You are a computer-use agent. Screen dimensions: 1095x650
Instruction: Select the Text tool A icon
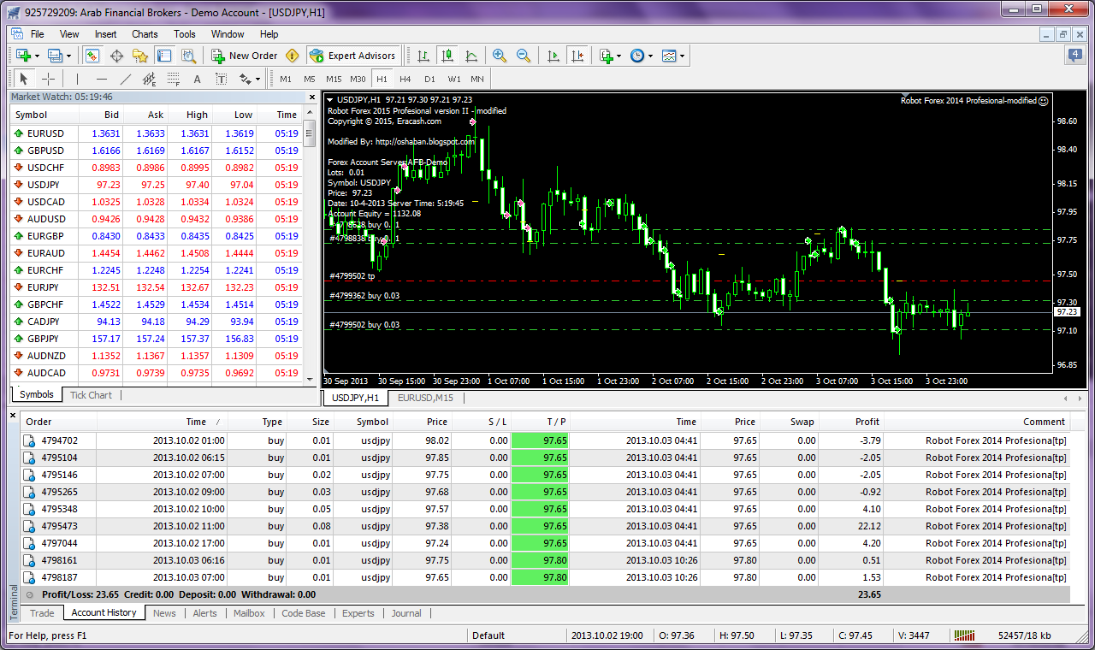point(197,79)
